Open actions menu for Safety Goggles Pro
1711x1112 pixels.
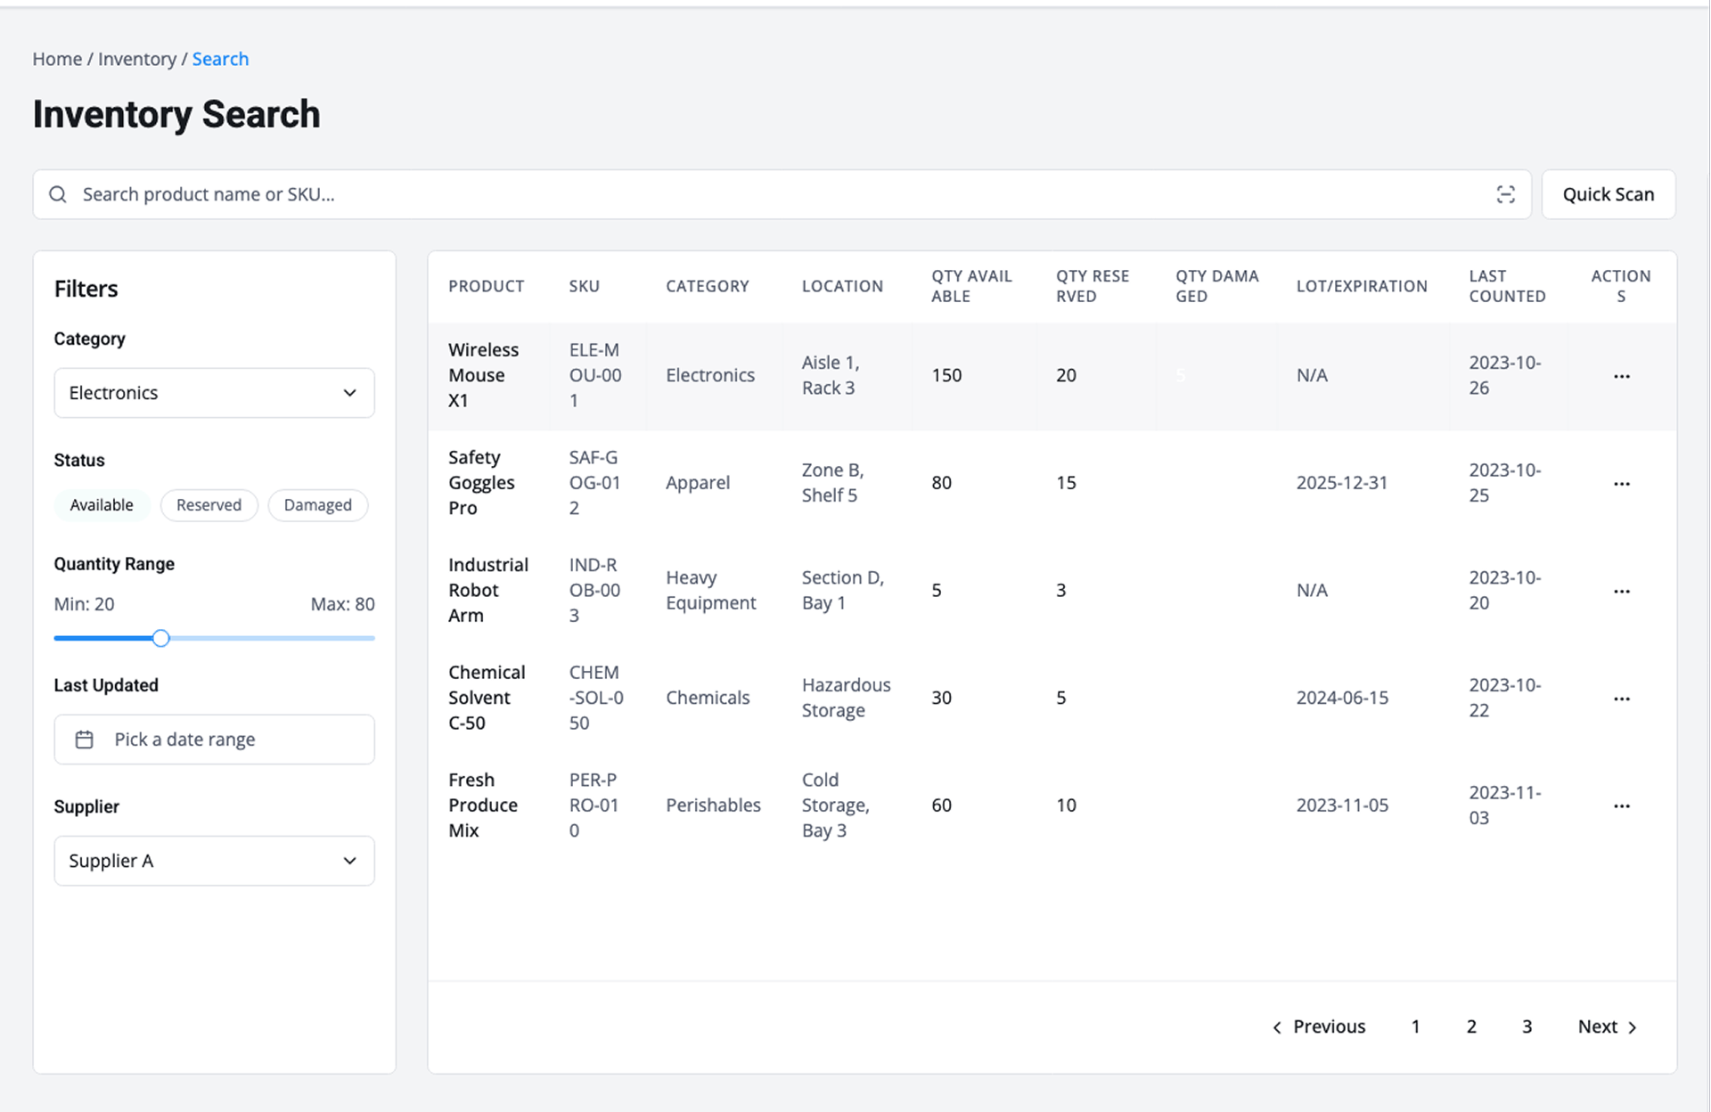[1621, 484]
